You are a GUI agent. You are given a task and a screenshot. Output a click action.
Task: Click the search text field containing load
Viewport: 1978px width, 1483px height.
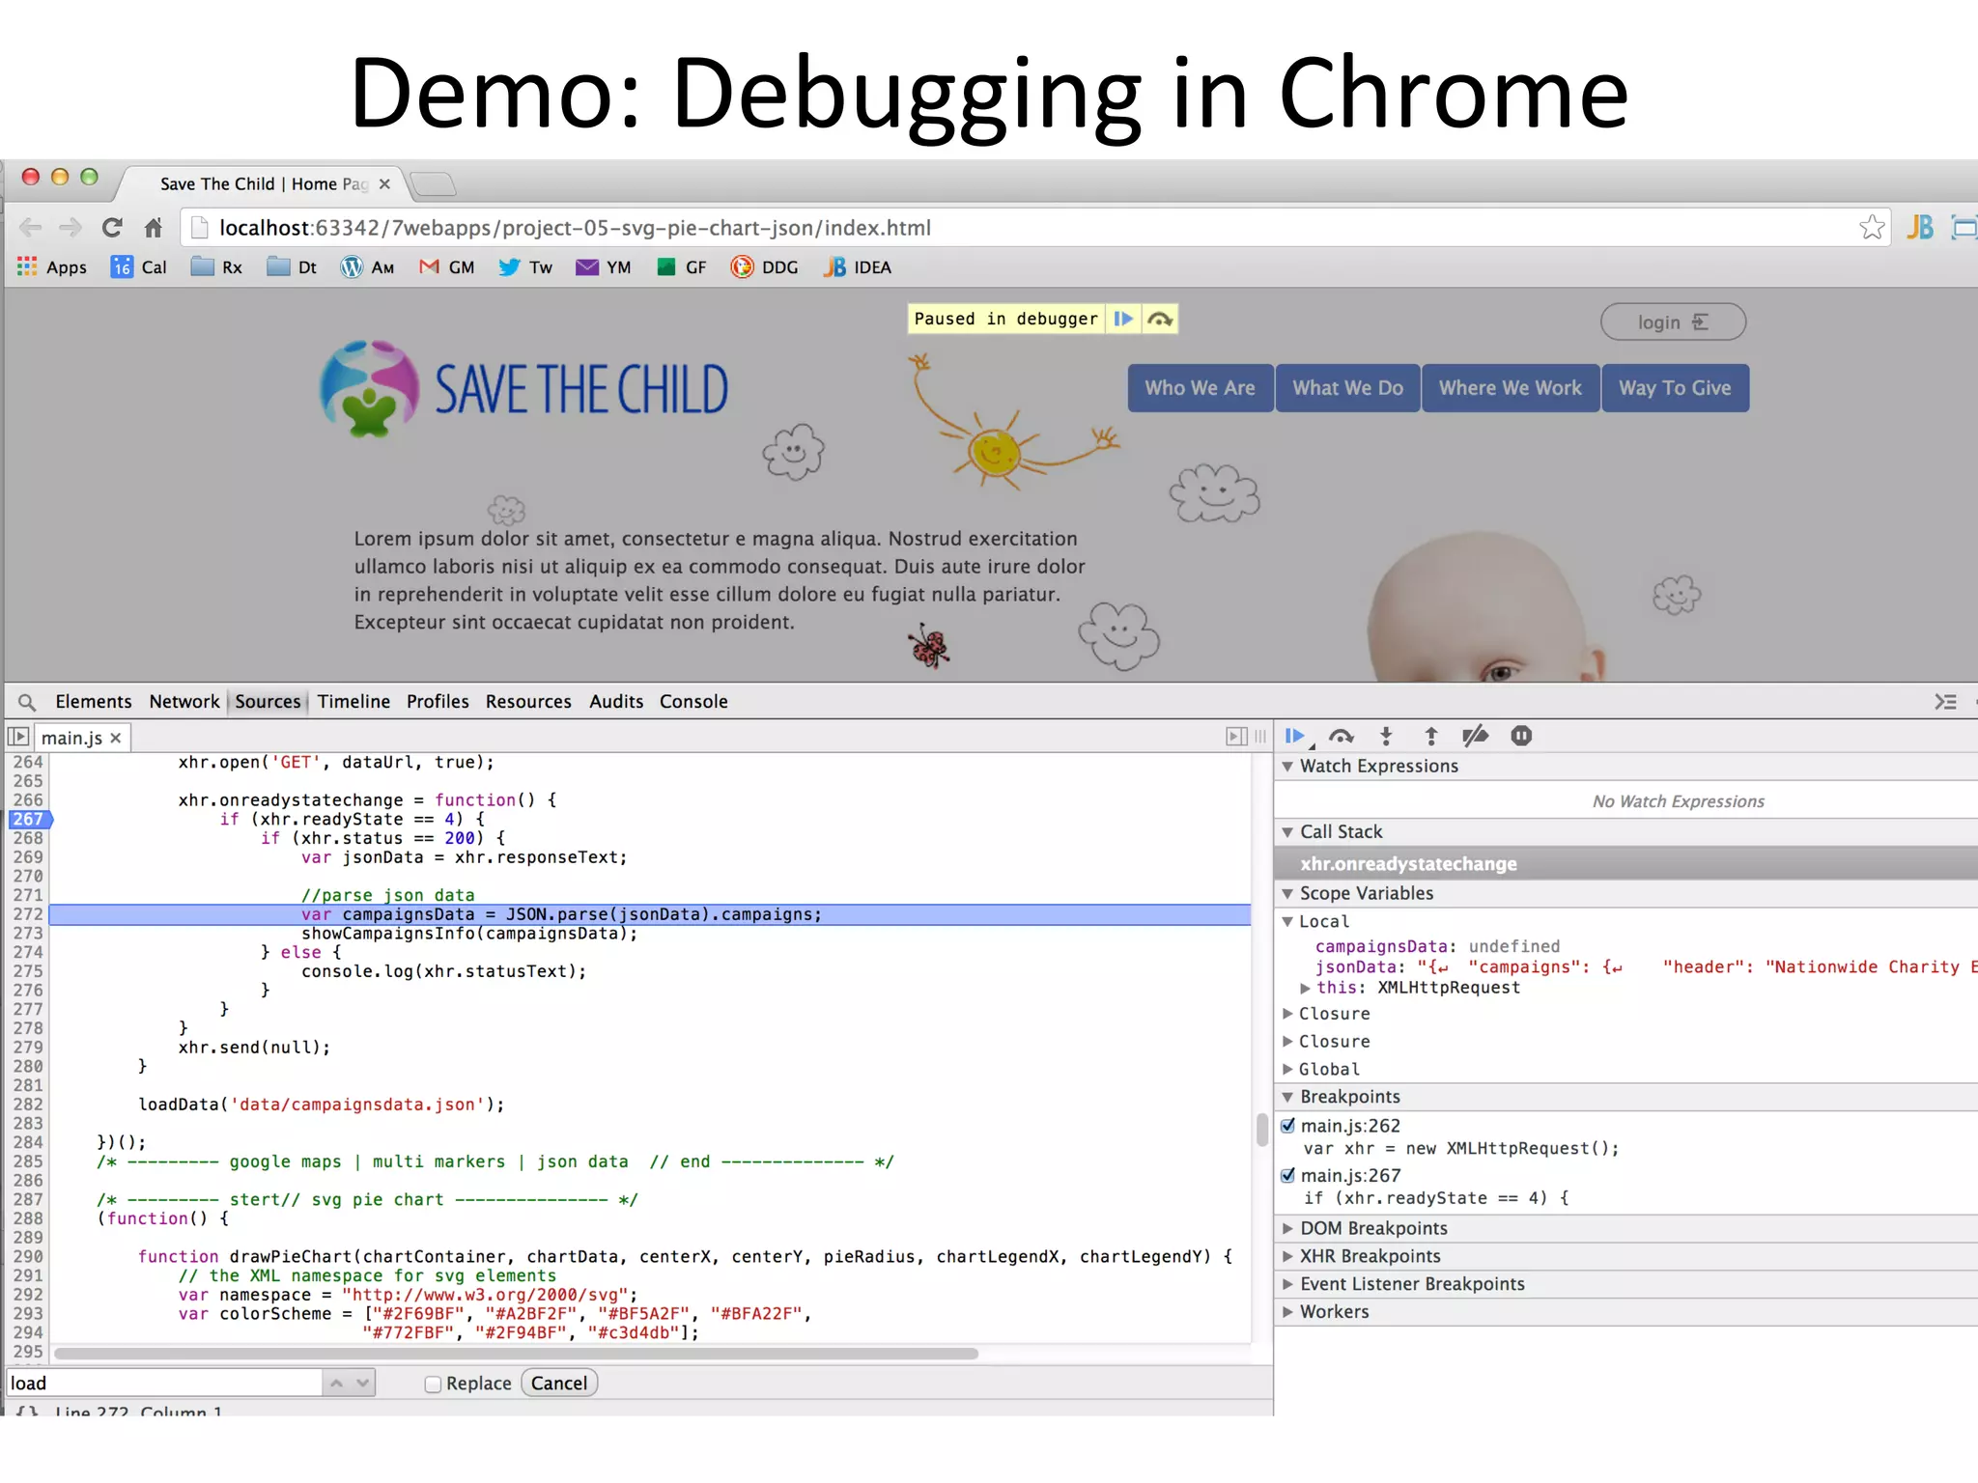(164, 1384)
